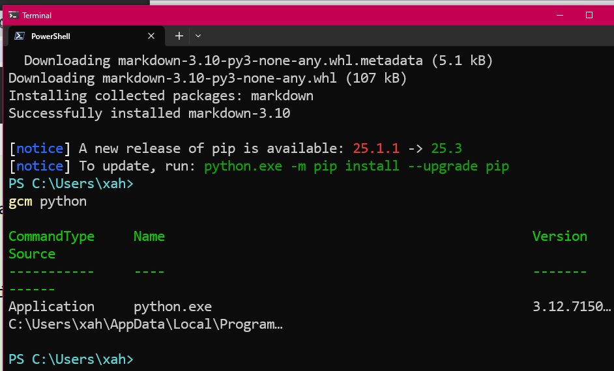Click 'Successfully installed markdown-3.10' line
614x371 pixels.
click(x=149, y=113)
